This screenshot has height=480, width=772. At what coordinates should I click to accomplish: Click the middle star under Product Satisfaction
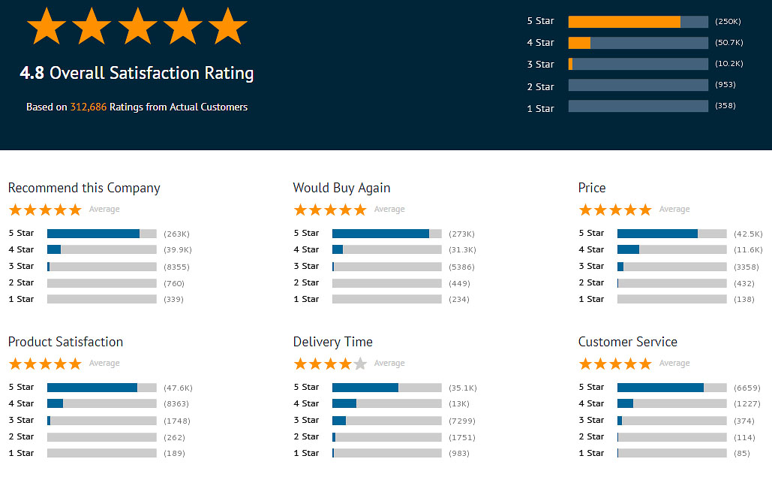pyautogui.click(x=45, y=364)
